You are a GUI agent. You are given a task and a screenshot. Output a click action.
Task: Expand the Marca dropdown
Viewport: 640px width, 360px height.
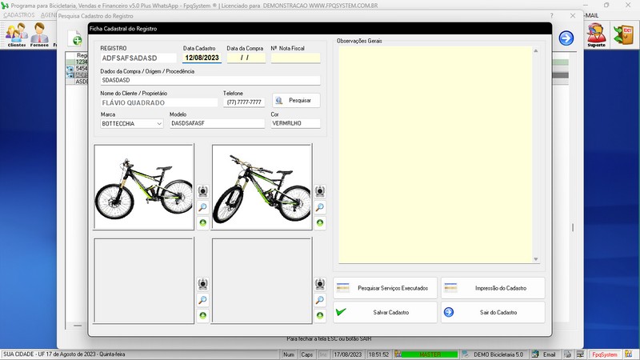[x=159, y=124]
